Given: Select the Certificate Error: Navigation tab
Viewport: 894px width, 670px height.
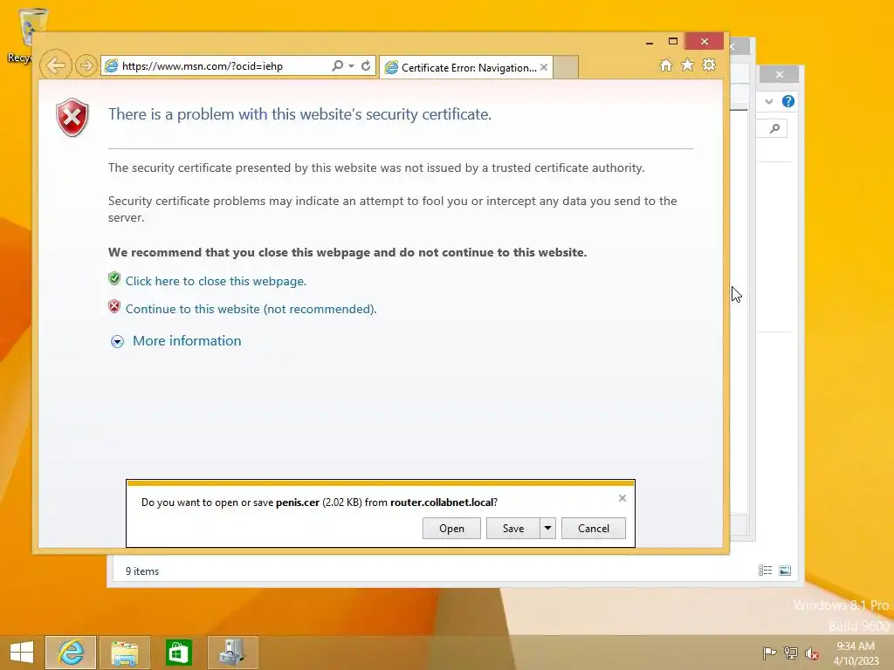Looking at the screenshot, I should [465, 68].
